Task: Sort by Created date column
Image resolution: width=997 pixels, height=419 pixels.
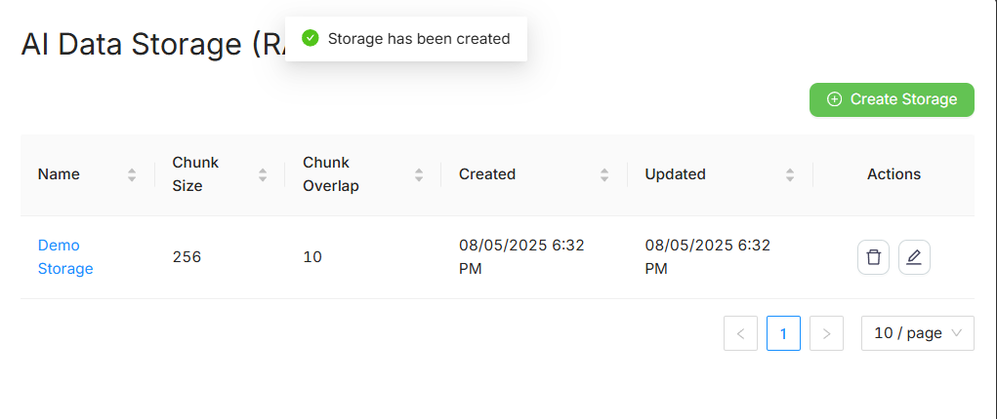Action: (x=604, y=174)
